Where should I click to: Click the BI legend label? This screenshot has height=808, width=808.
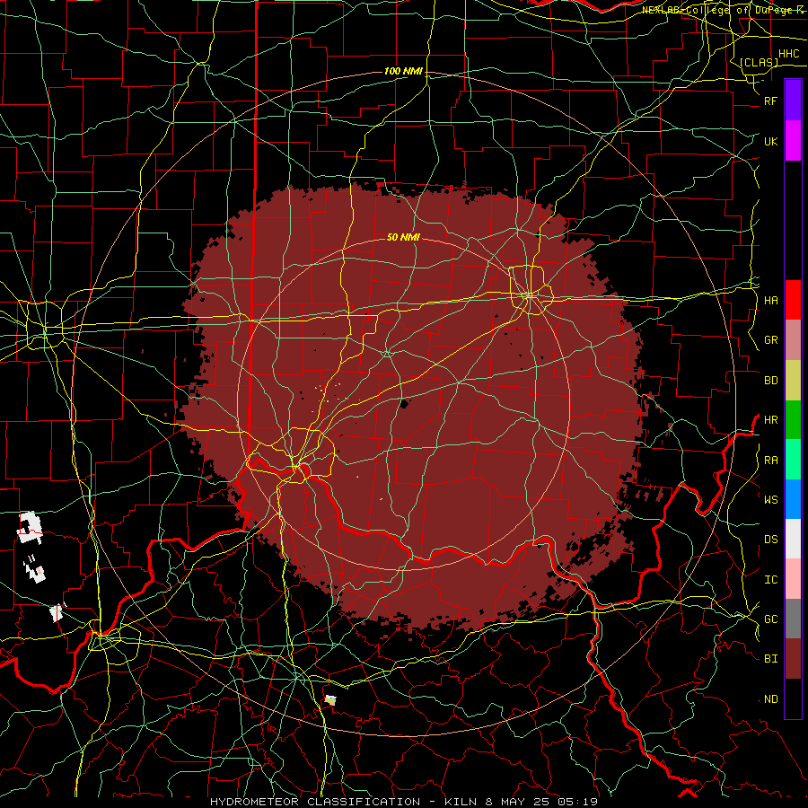point(771,659)
